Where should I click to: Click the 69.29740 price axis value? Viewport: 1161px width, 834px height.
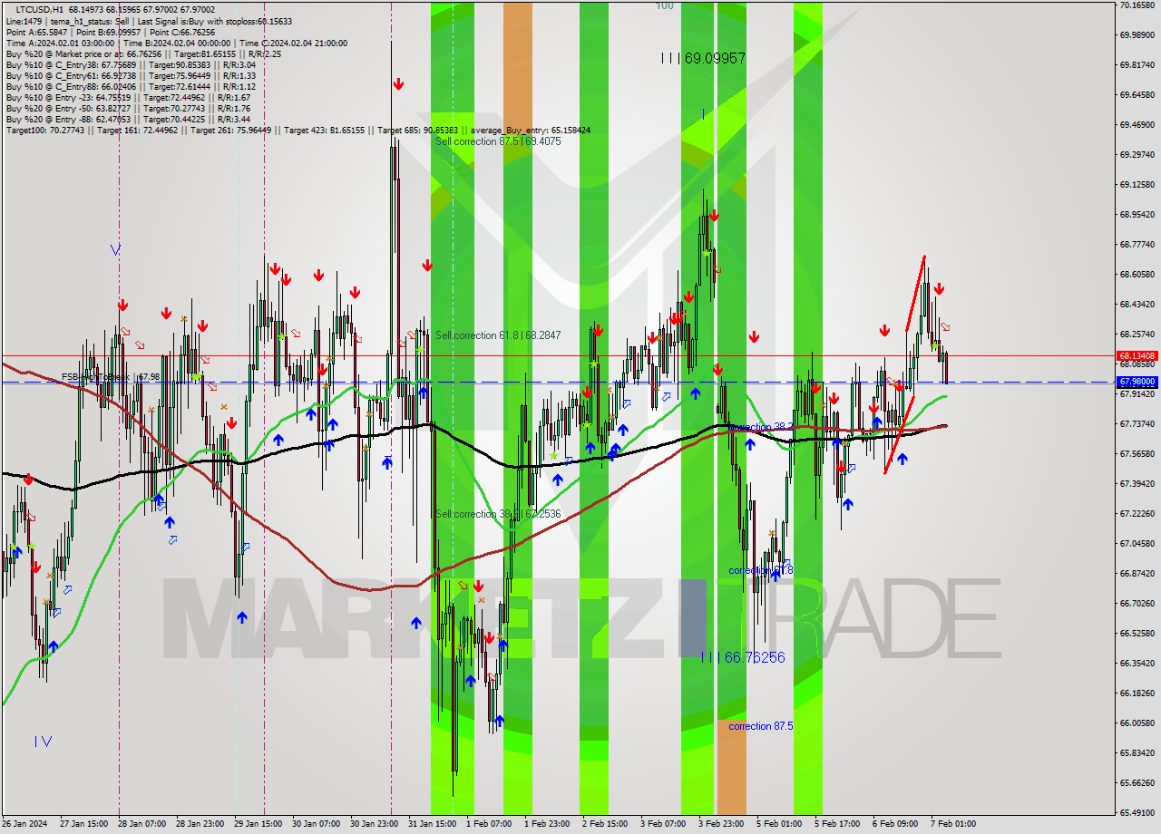tap(1137, 155)
